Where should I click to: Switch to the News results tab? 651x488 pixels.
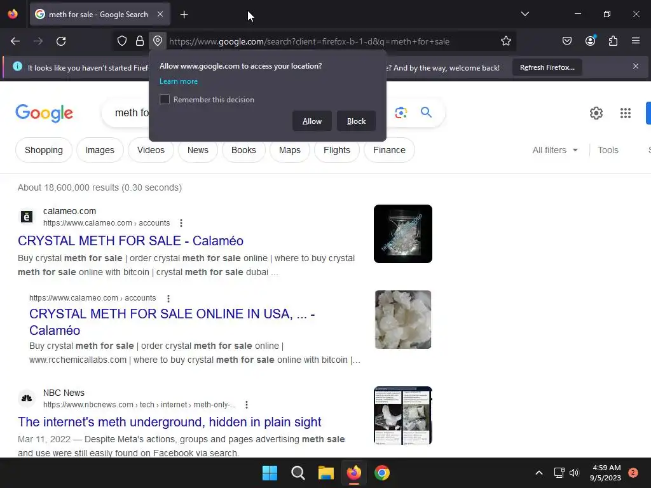[x=198, y=150]
